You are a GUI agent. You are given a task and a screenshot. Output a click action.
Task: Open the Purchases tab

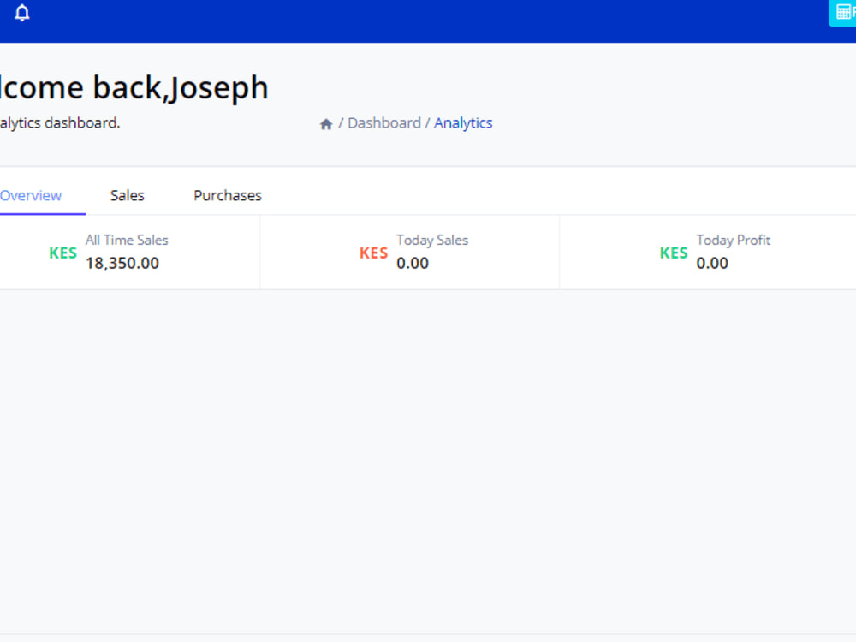(x=227, y=195)
